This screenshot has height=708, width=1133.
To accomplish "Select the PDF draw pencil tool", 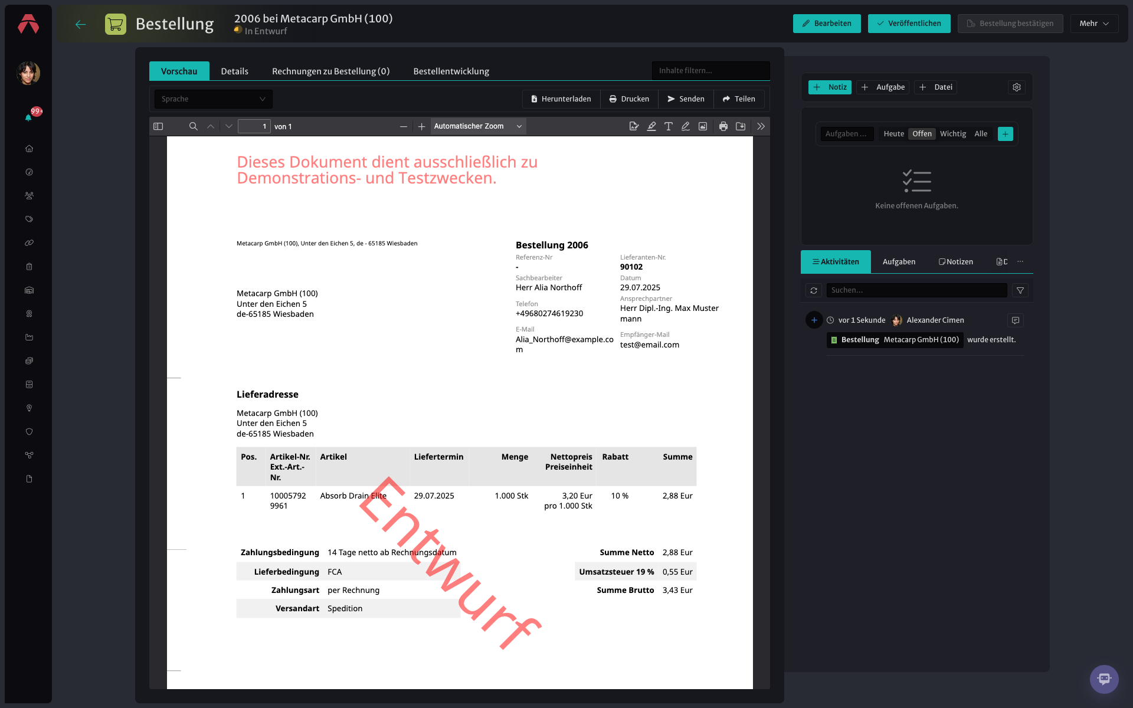I will (686, 126).
